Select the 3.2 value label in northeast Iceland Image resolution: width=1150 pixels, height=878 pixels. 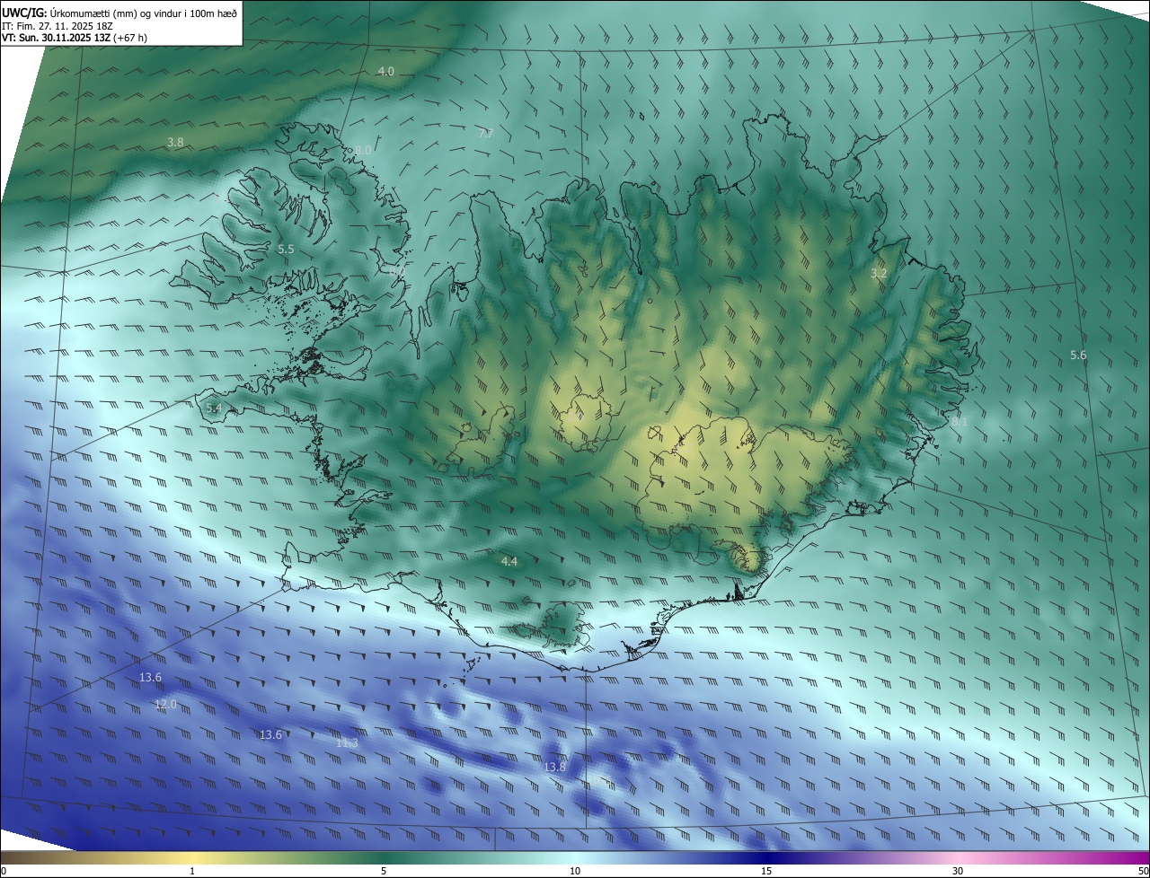coord(879,274)
